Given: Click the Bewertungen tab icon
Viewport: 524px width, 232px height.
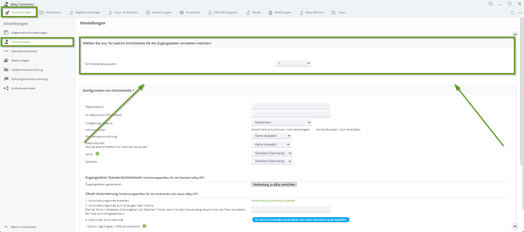Looking at the screenshot, I should [x=148, y=12].
